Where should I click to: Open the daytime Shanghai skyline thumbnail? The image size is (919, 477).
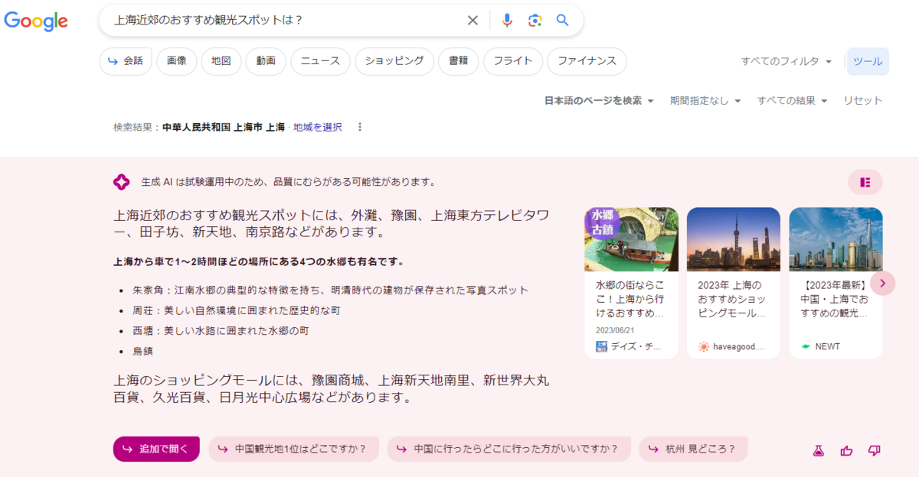coord(836,239)
